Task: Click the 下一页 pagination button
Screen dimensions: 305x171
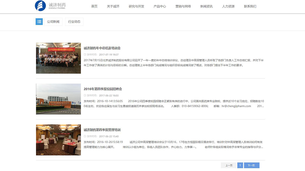Action: (251, 165)
